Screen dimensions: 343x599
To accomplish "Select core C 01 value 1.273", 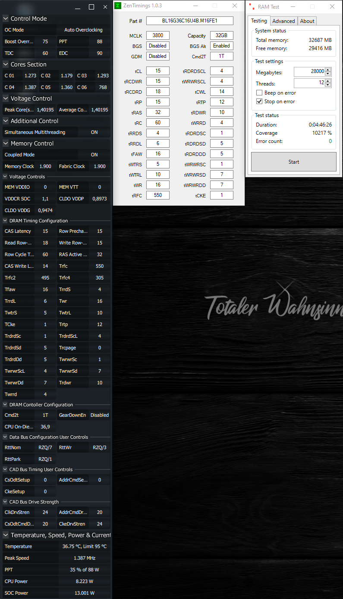I will [30, 76].
